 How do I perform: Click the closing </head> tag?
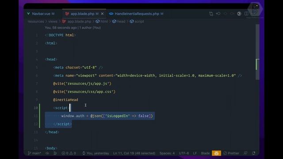coord(52,132)
